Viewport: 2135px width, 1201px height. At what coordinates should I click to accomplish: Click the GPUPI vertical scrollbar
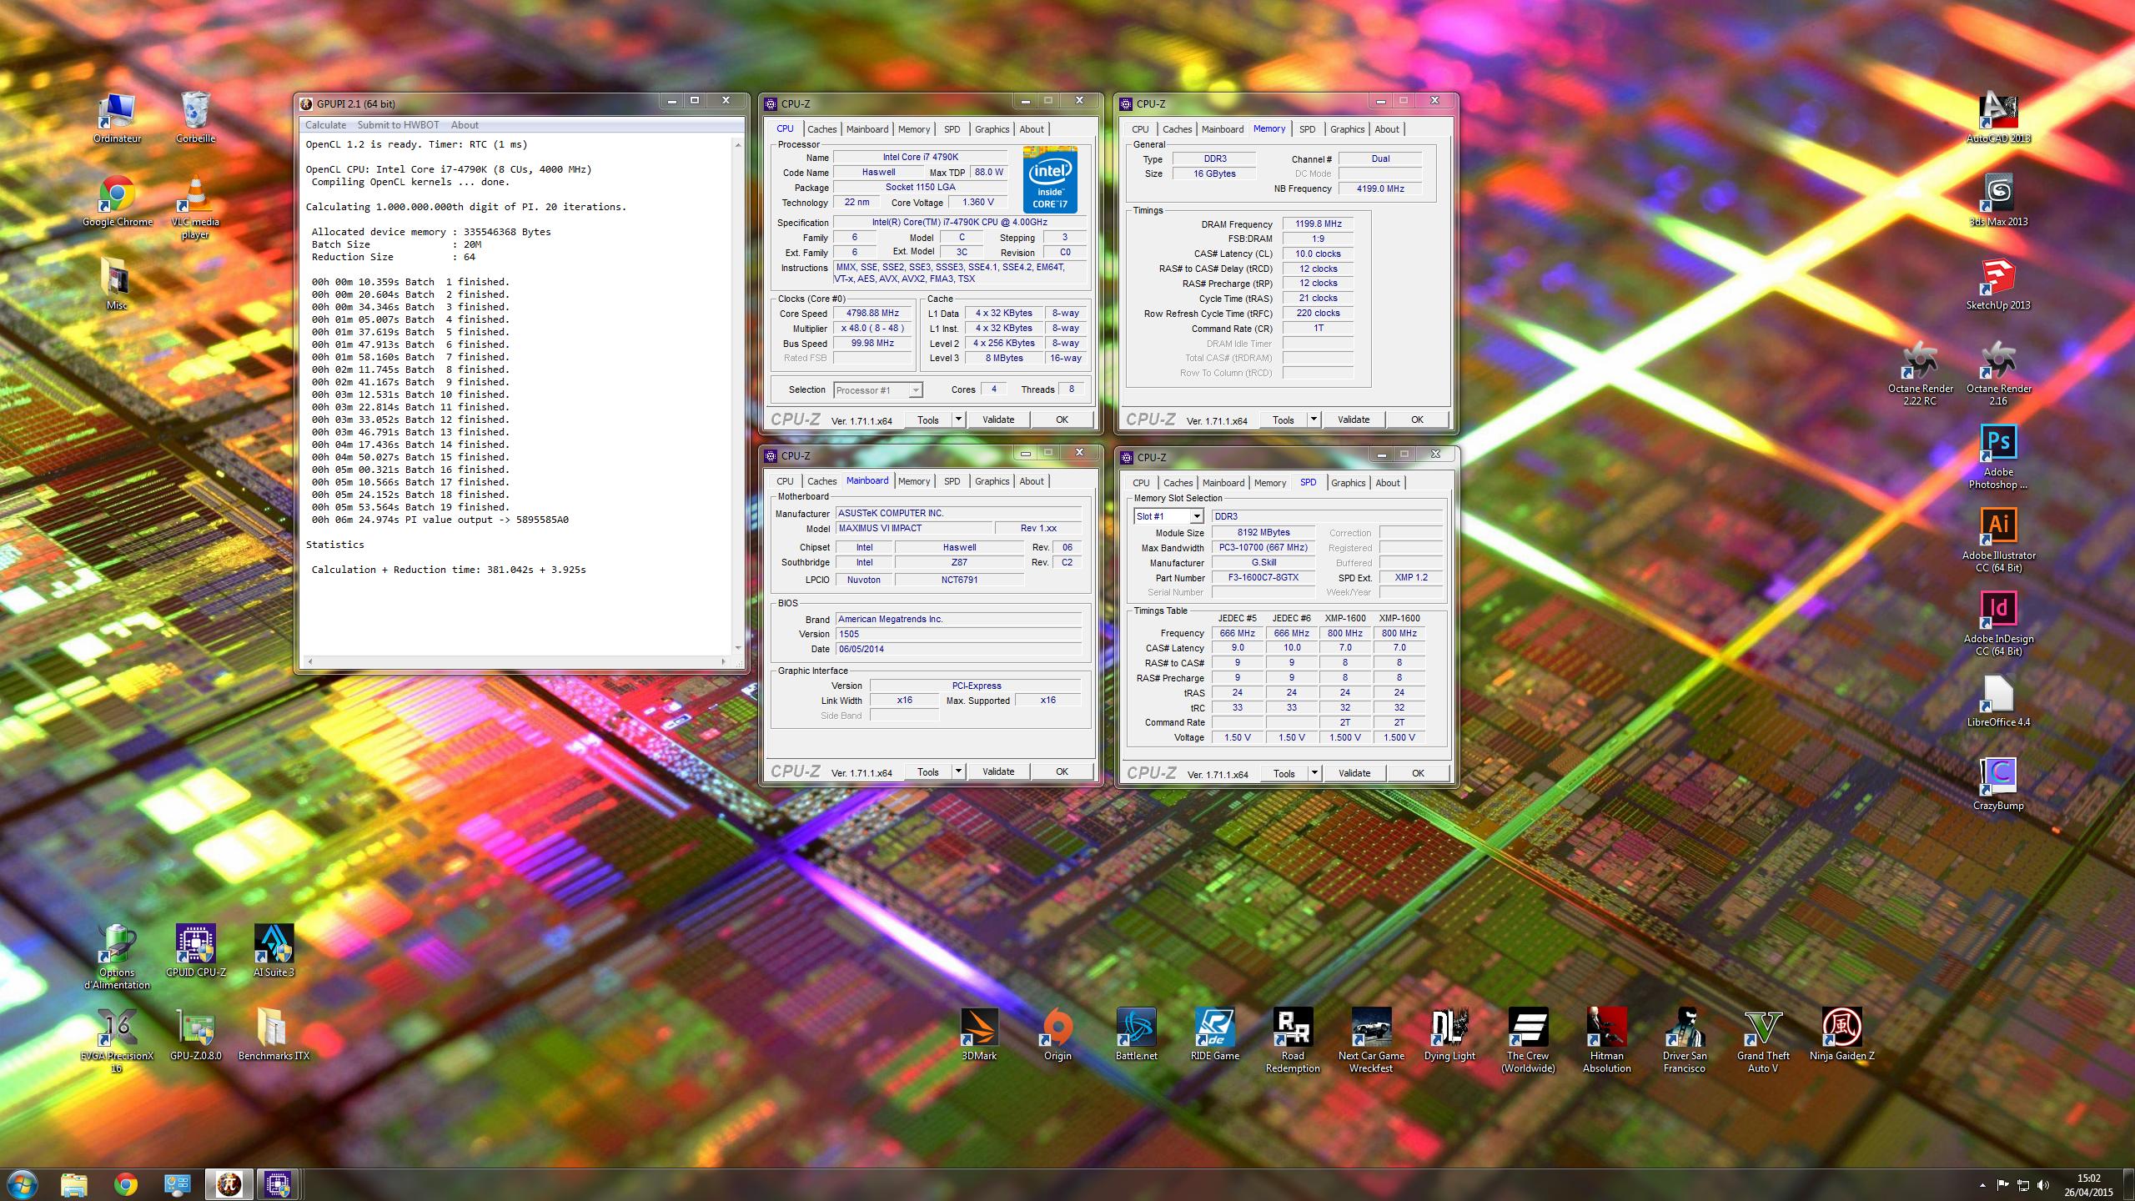tap(738, 396)
